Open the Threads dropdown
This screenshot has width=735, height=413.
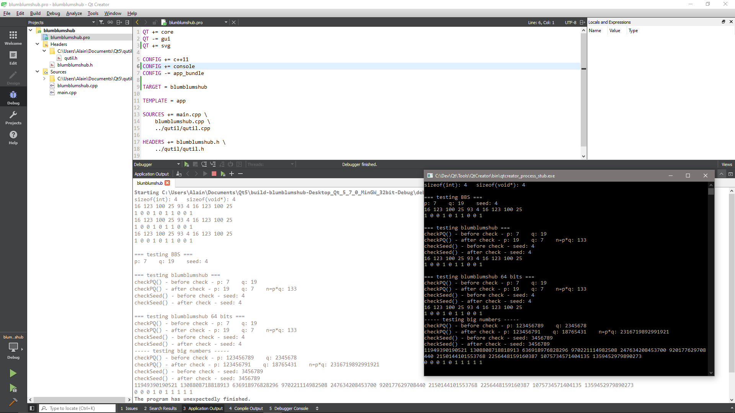pos(271,164)
